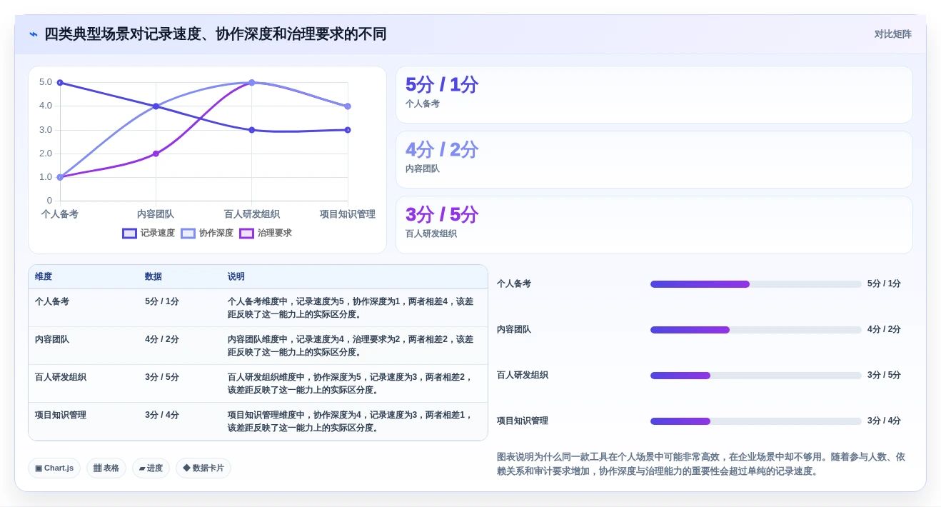Screen dimensions: 941x507
Task: Select the 项目知识管理 table row name
Action: tap(61, 415)
